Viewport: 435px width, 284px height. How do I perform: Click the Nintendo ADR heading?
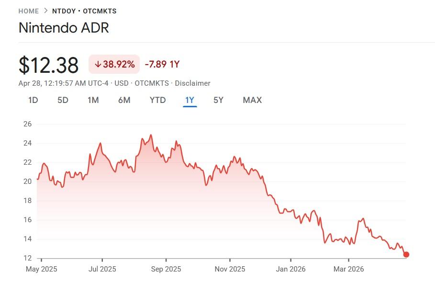[x=64, y=28]
